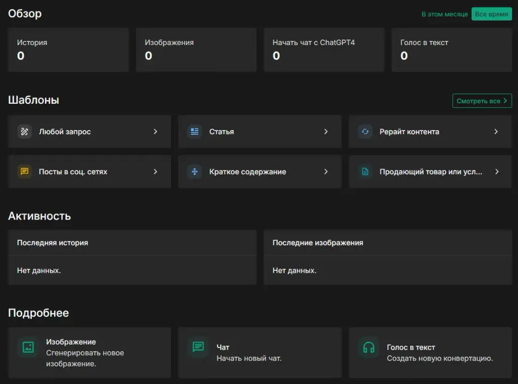Screen dimensions: 518x384
Task: Click the Подробнее section heading
Action: click(38, 313)
